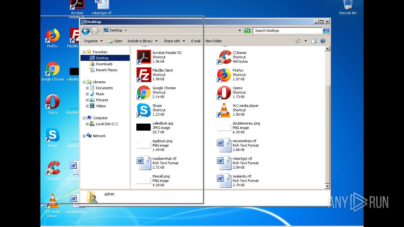Screen dimensions: 404x227
Task: Click the CCleaner desktop icon
Action: (52, 171)
